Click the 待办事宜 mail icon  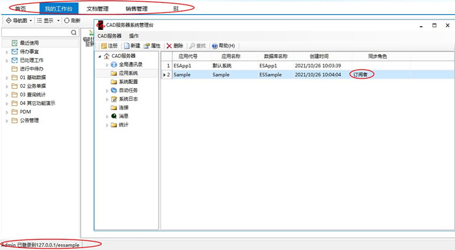tap(14, 51)
